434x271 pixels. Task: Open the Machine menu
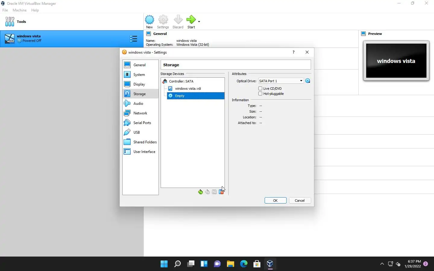click(20, 10)
